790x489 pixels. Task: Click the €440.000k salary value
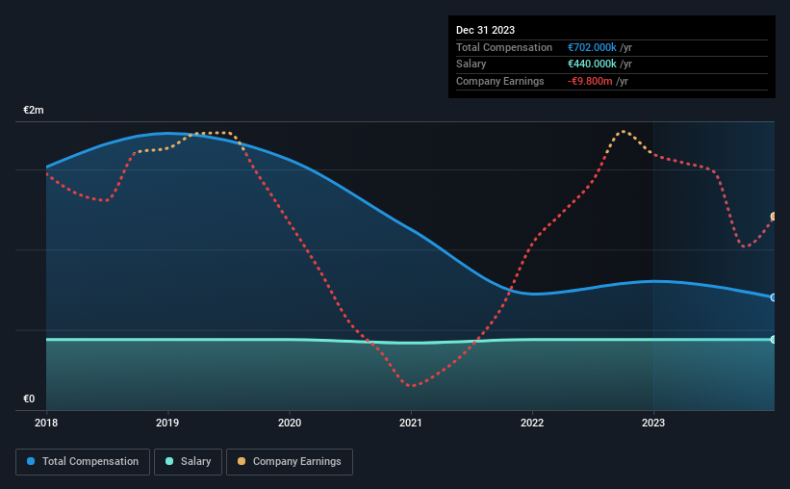click(x=592, y=64)
